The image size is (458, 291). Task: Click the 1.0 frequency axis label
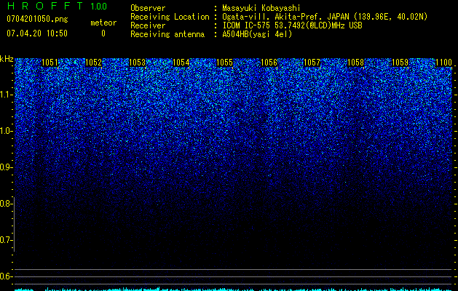coord(6,131)
